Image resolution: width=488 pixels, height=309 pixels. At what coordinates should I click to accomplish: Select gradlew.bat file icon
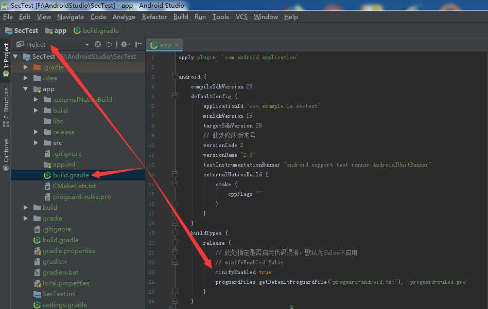pyautogui.click(x=37, y=272)
